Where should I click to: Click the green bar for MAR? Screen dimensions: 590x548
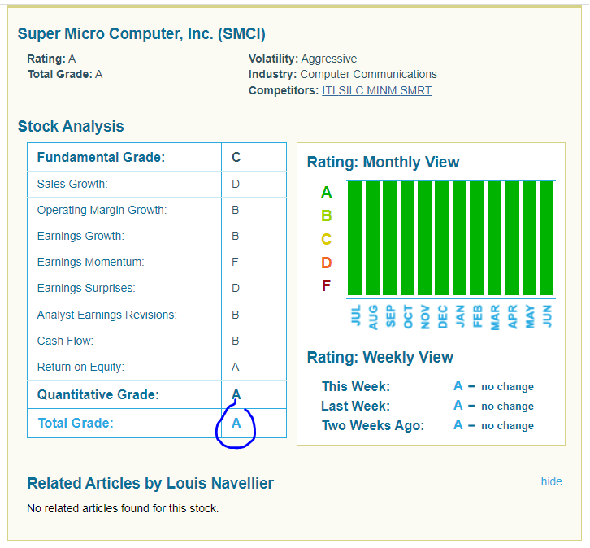[494, 238]
